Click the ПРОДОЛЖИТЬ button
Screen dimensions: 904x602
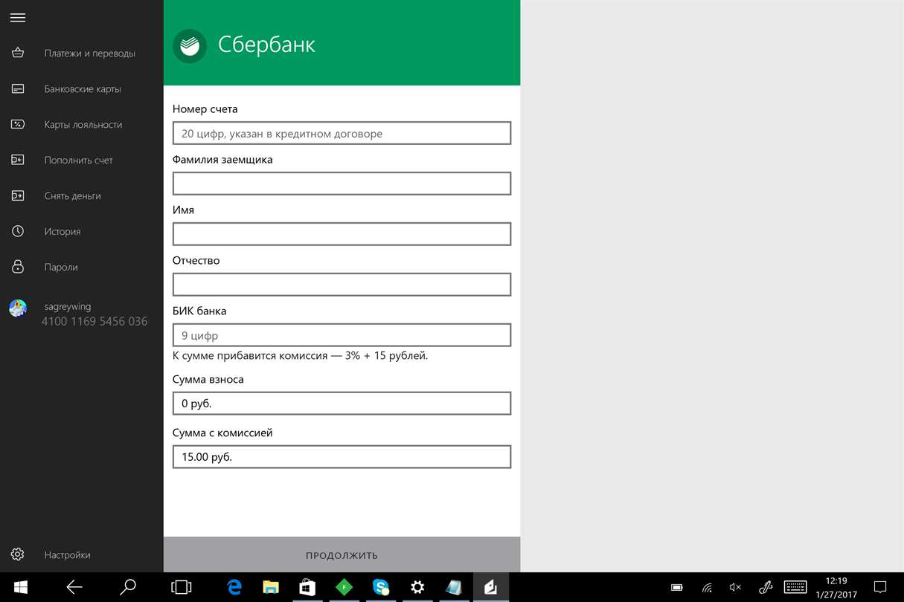342,555
